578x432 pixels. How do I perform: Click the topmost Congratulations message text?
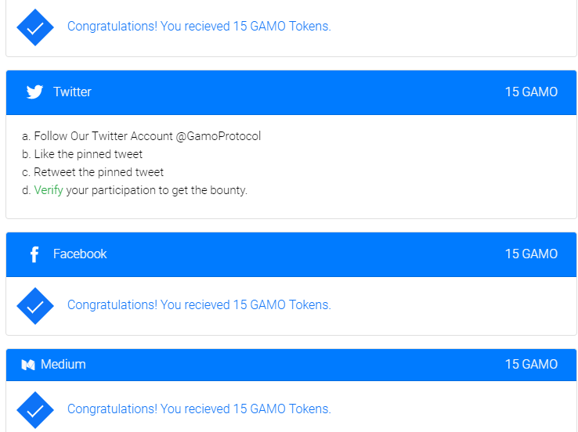pyautogui.click(x=199, y=27)
